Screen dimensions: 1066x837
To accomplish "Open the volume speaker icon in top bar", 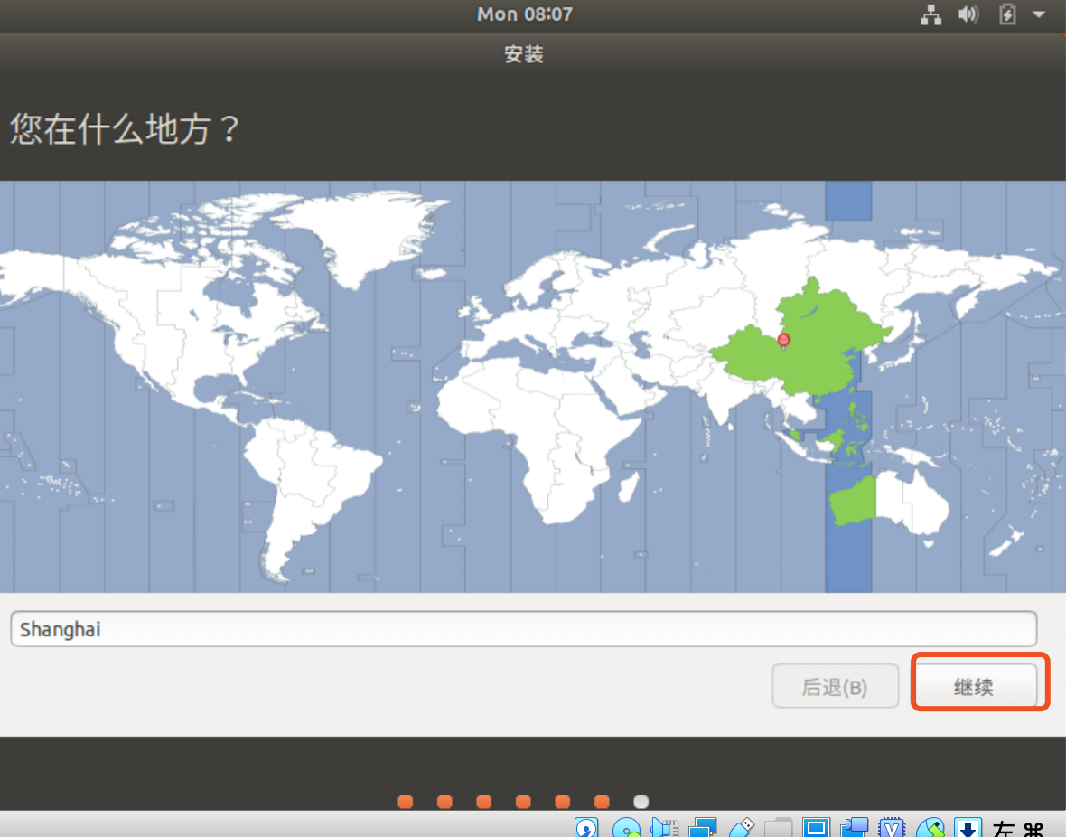I will (968, 14).
